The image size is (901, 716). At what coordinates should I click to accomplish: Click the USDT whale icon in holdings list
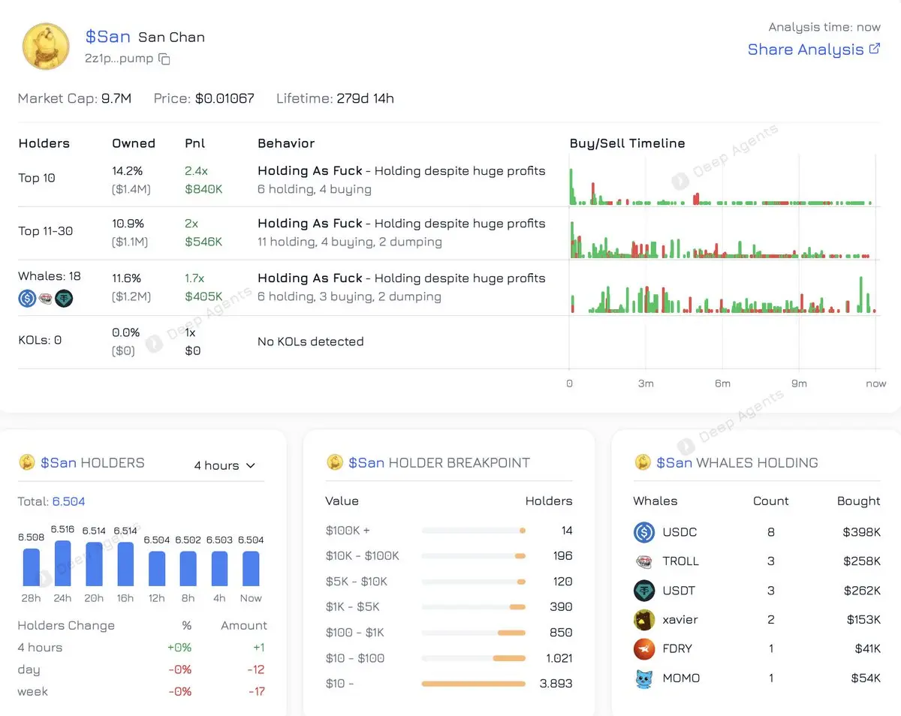[644, 591]
